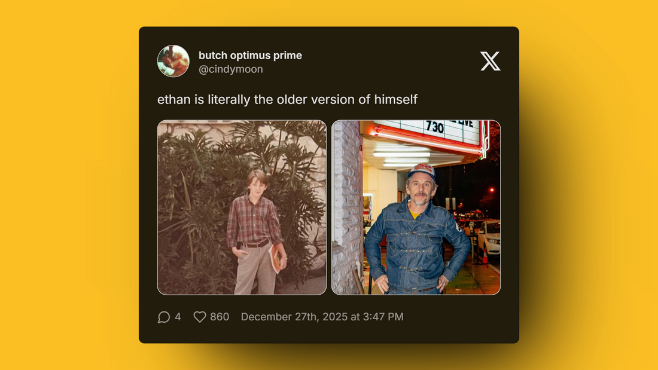Viewport: 658px width, 370px height.
Task: Open the left childhood photo thumbnail
Action: click(x=242, y=207)
